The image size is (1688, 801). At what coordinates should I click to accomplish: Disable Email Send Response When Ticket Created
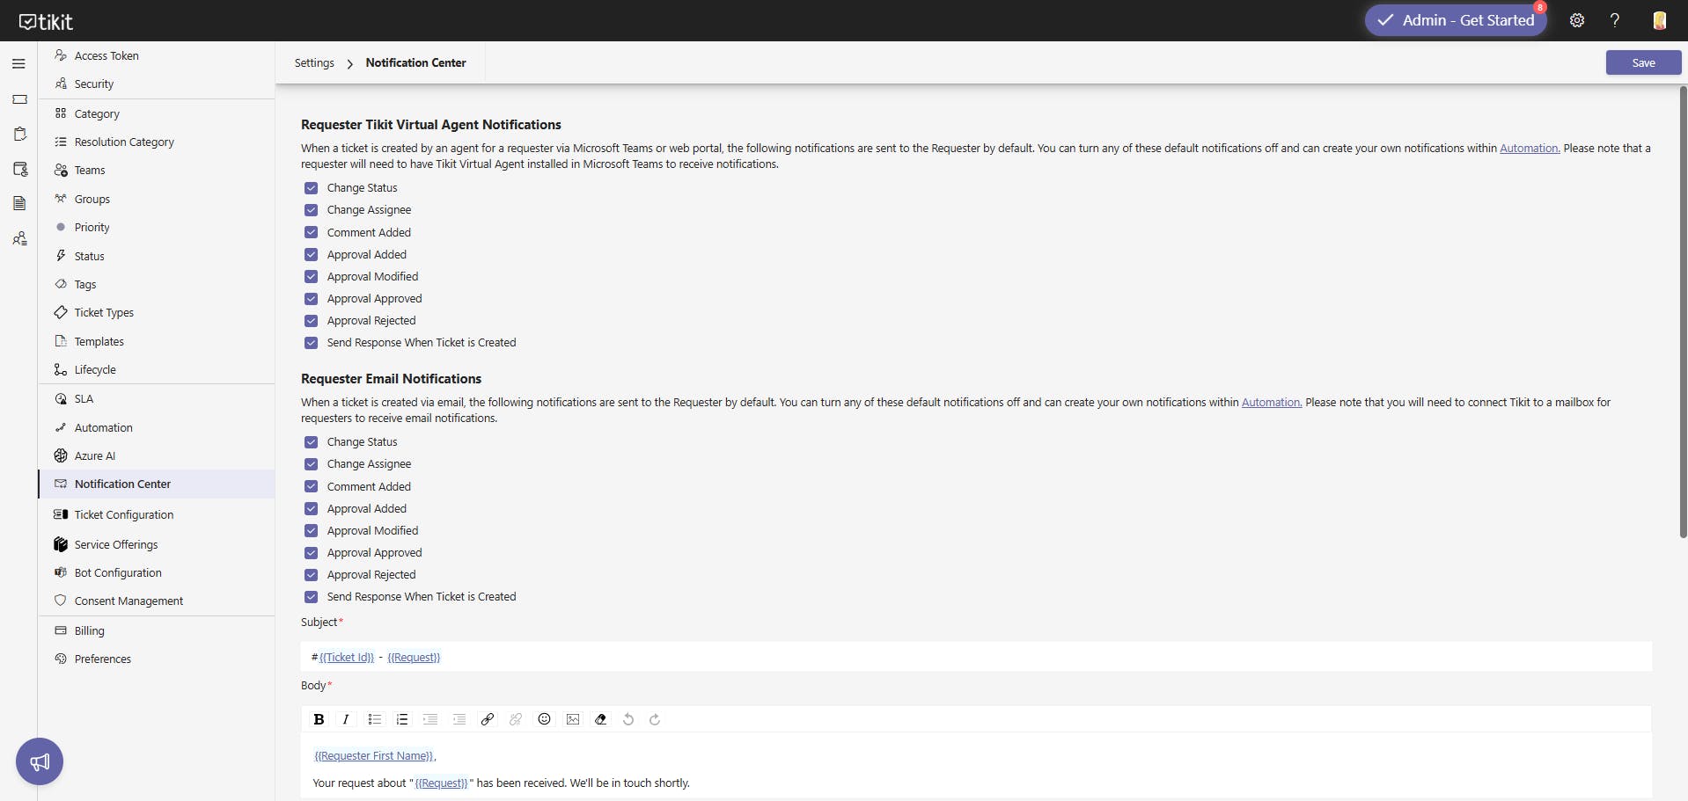click(x=311, y=597)
